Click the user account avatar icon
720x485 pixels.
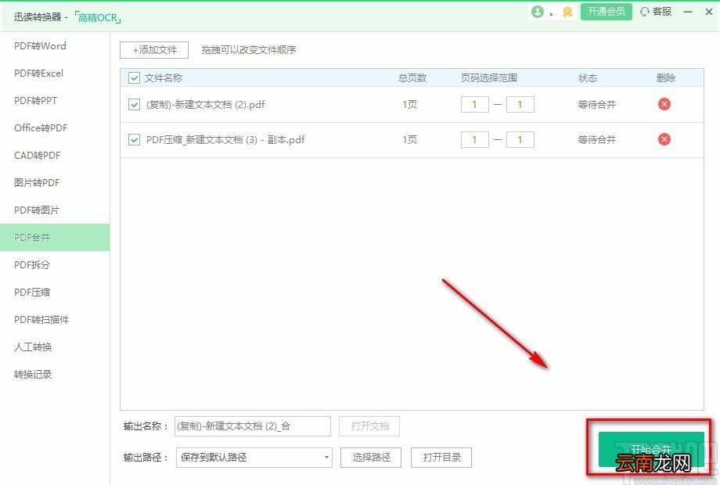[538, 12]
